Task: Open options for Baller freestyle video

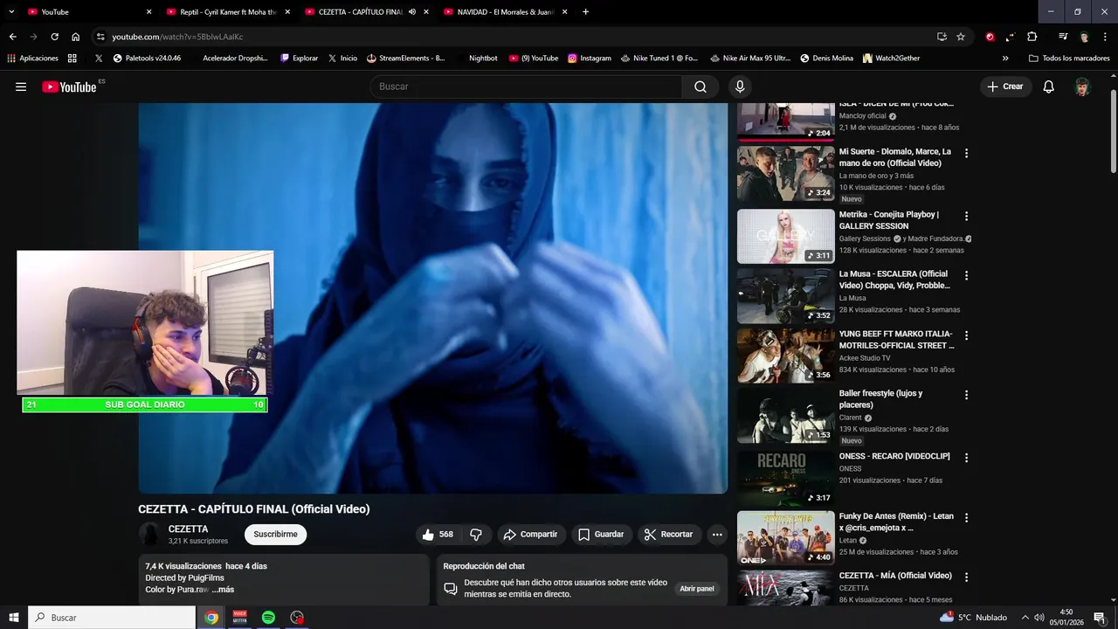Action: [x=966, y=395]
